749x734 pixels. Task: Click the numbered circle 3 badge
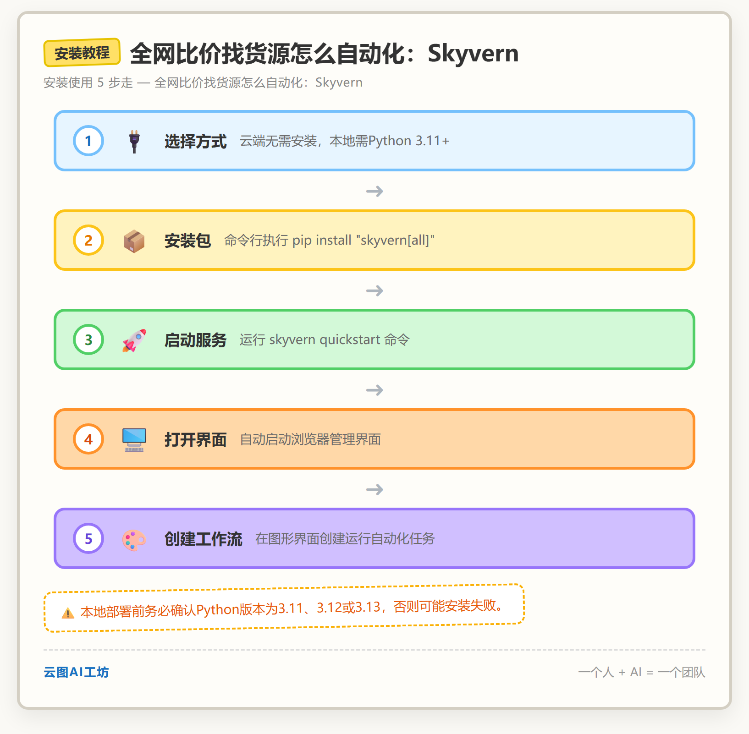pos(88,340)
